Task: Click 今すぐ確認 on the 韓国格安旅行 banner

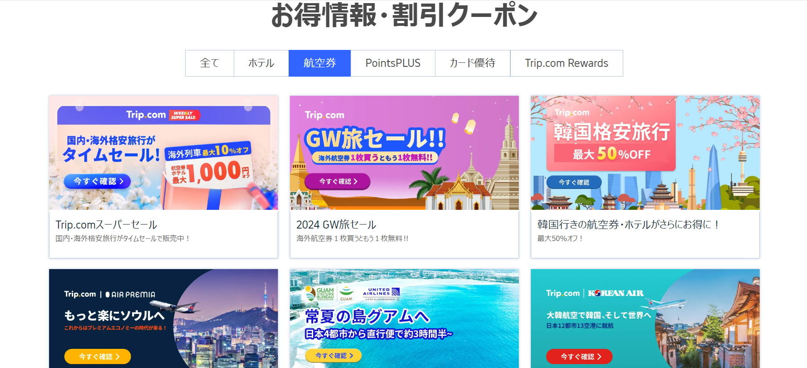Action: [574, 182]
